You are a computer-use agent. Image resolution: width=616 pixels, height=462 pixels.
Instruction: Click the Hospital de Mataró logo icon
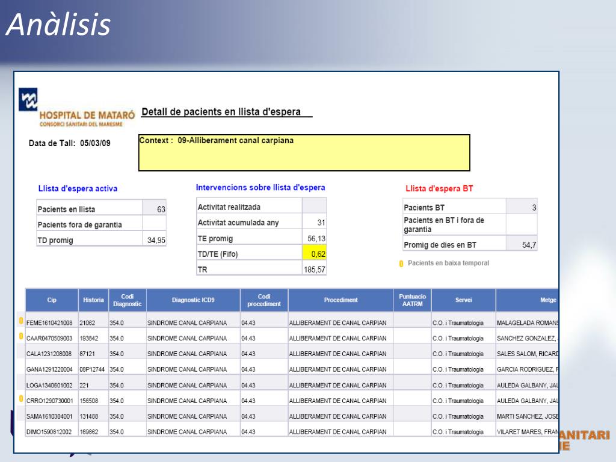[x=28, y=99]
